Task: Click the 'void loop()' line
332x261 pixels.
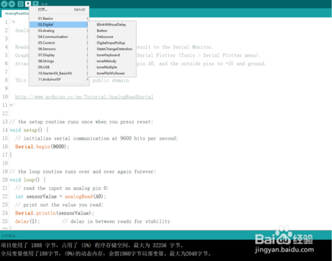Action: tap(28, 180)
